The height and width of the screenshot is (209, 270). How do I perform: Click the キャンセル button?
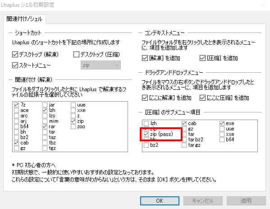click(x=203, y=201)
